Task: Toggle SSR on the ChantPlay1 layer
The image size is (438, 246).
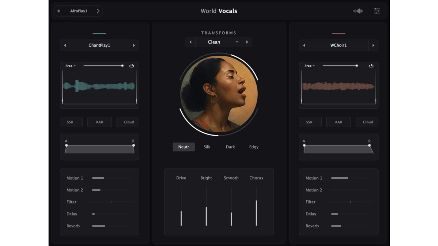Action: point(70,122)
